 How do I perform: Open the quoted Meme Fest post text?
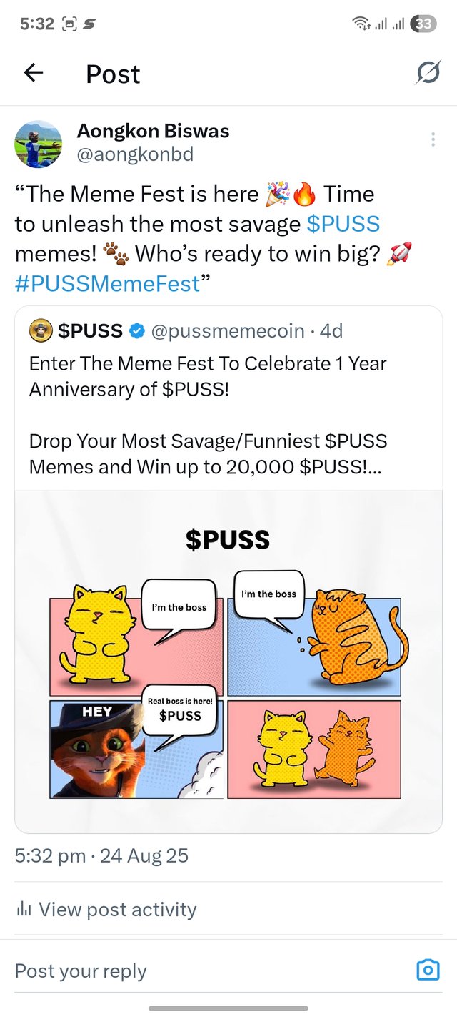click(x=209, y=415)
